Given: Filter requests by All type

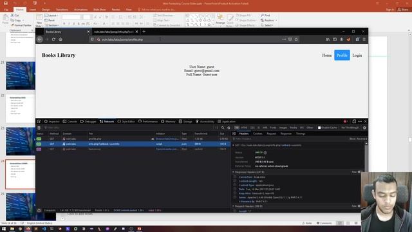Looking at the screenshot, I should point(237,128).
